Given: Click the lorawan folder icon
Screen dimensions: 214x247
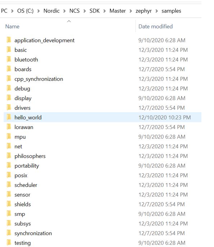Looking at the screenshot, I should click(x=9, y=127).
